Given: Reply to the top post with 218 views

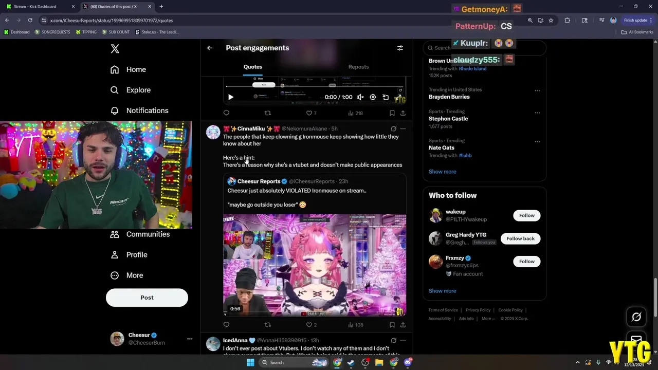Looking at the screenshot, I should [226, 113].
